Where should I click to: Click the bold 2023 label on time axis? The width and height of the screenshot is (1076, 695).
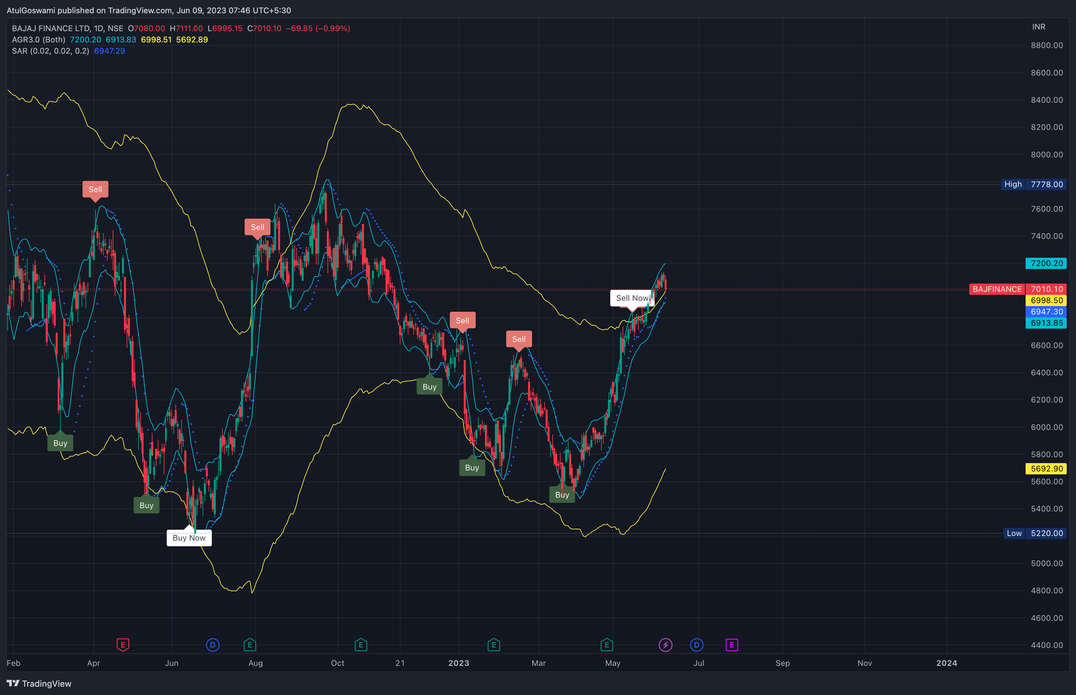pyautogui.click(x=458, y=664)
